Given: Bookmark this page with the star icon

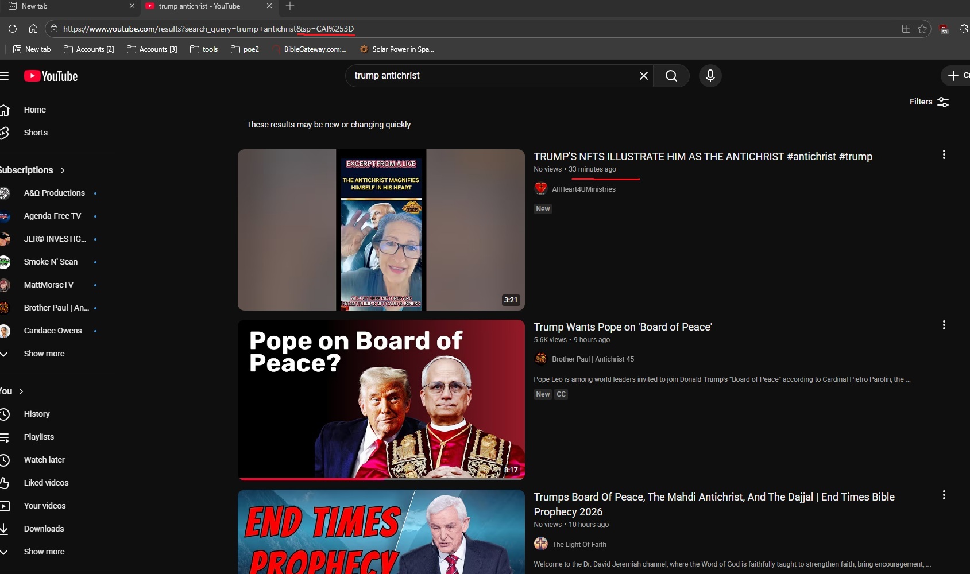Looking at the screenshot, I should tap(922, 29).
